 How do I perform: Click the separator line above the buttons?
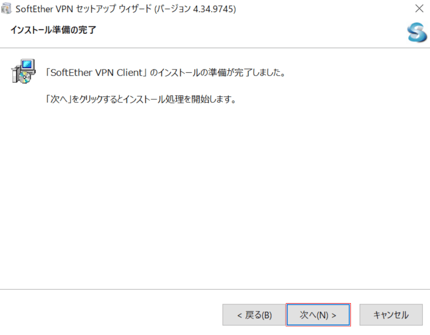[x=215, y=289]
